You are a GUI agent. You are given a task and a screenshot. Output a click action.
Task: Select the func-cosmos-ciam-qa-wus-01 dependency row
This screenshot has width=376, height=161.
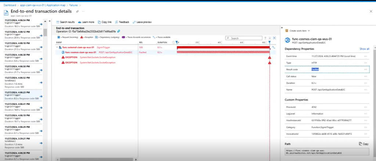(166, 52)
